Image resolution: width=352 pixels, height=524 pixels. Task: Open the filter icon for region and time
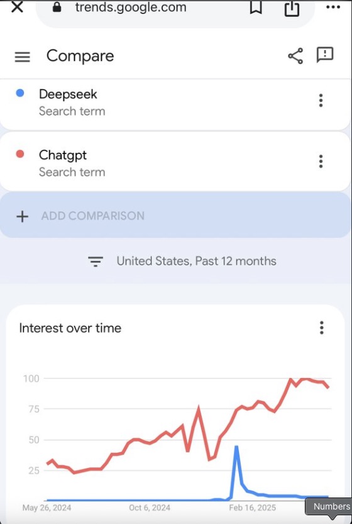(x=95, y=261)
